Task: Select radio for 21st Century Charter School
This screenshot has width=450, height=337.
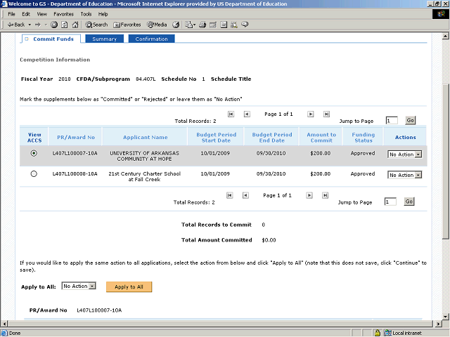Action: tap(34, 174)
